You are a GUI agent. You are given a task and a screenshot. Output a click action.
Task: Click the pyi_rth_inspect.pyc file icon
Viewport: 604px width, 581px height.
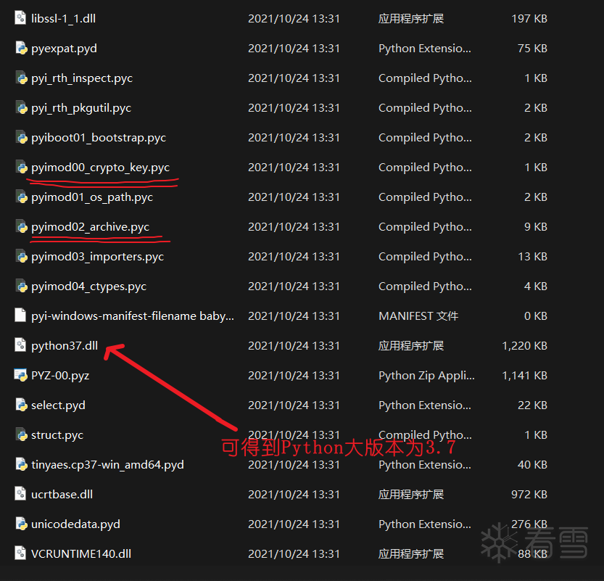20,78
